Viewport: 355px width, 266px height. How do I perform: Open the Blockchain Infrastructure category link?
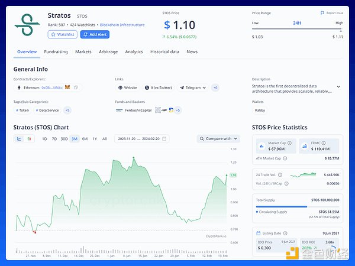click(124, 25)
